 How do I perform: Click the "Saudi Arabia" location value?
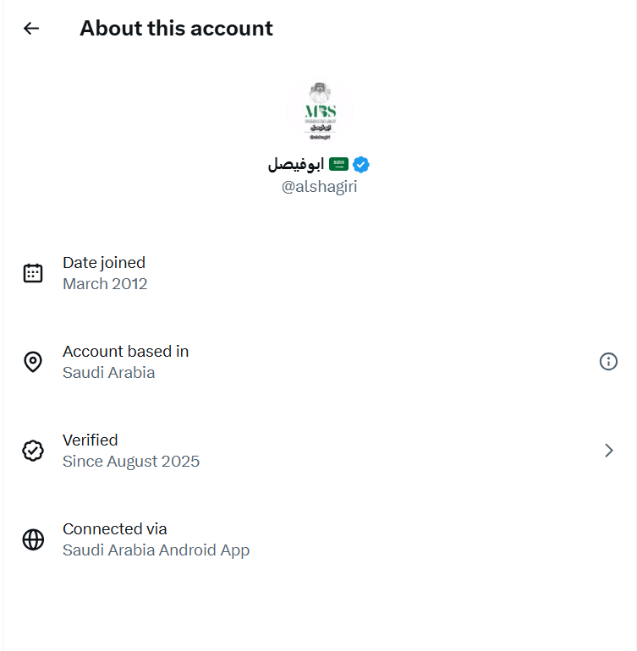108,373
